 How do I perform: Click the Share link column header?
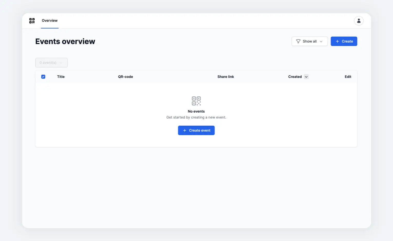click(225, 77)
